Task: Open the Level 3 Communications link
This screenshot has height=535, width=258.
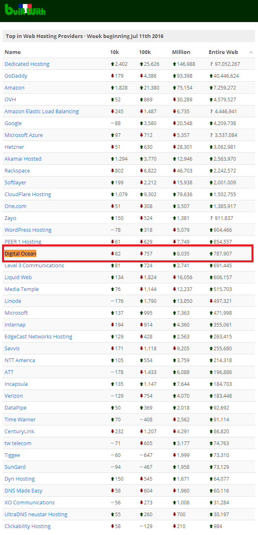Action: click(x=34, y=265)
